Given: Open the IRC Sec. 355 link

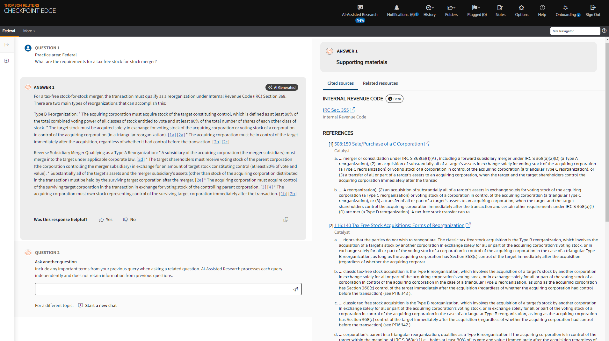Looking at the screenshot, I should click(336, 110).
